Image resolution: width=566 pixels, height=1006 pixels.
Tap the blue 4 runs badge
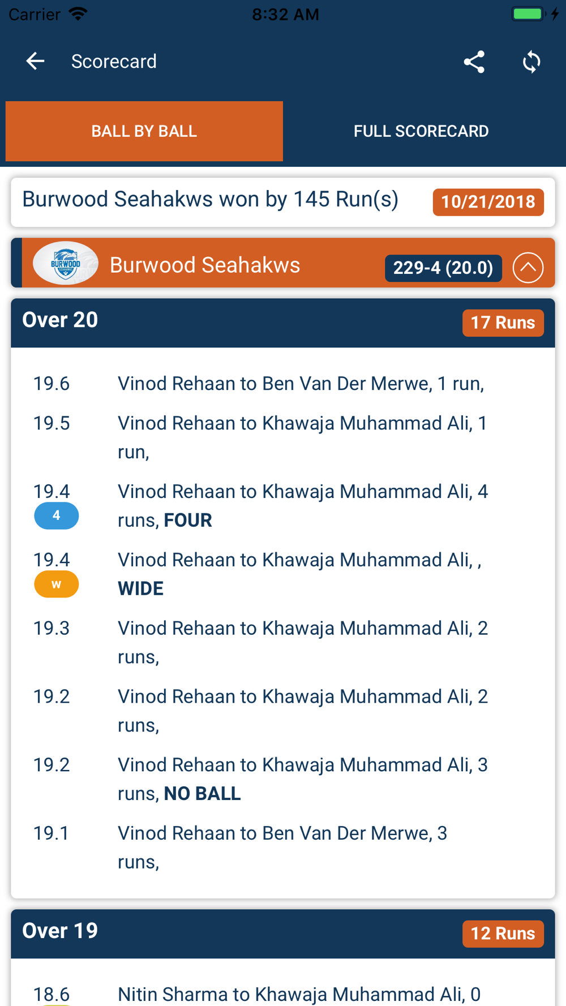[56, 515]
